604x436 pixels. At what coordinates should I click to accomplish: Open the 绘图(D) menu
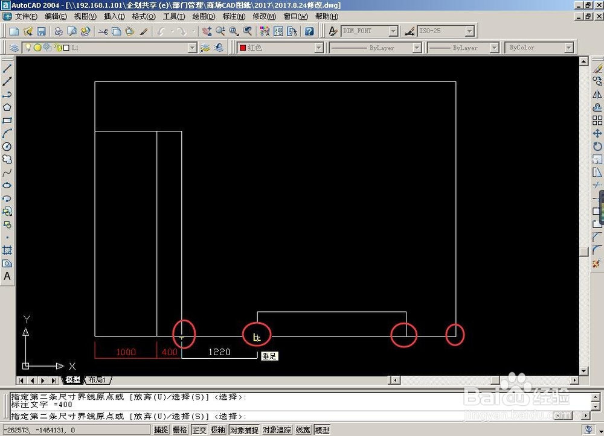(x=204, y=16)
